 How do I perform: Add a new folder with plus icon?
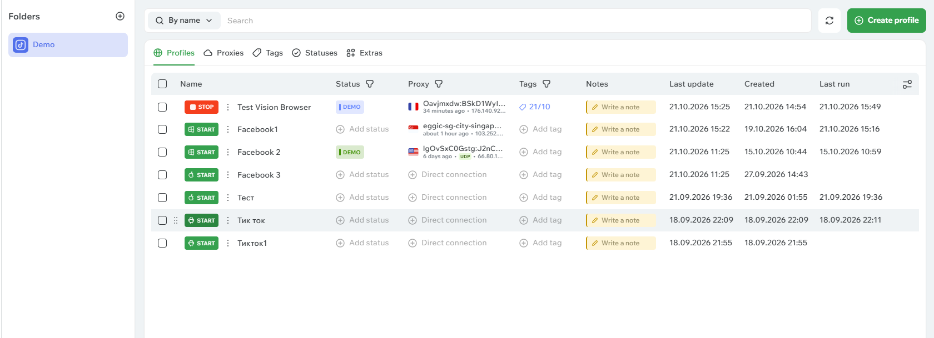pyautogui.click(x=120, y=16)
